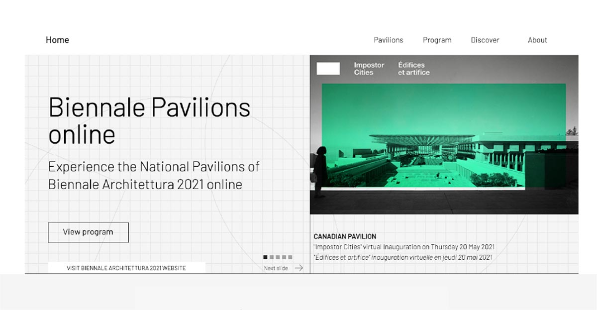The width and height of the screenshot is (597, 310).
Task: Click the white logo box above the pavilion image
Action: click(x=328, y=69)
